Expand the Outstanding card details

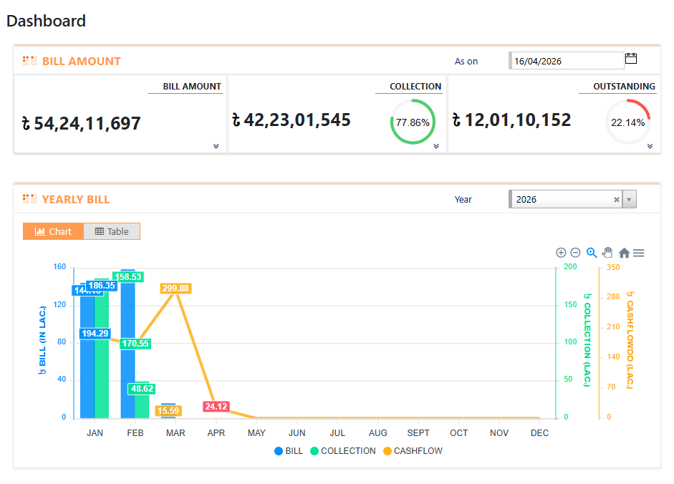650,146
